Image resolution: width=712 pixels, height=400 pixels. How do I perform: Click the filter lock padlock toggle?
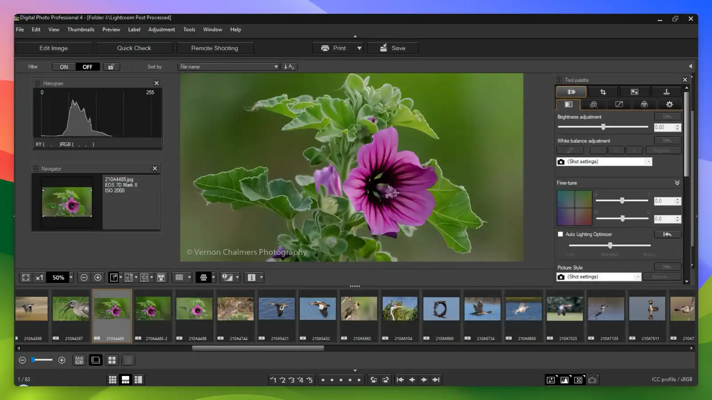point(111,66)
